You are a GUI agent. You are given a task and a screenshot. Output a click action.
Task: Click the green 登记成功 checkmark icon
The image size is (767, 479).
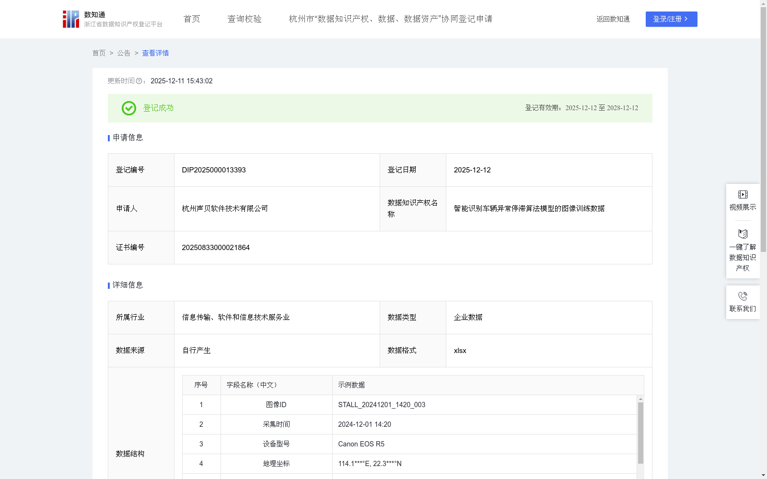click(x=128, y=108)
